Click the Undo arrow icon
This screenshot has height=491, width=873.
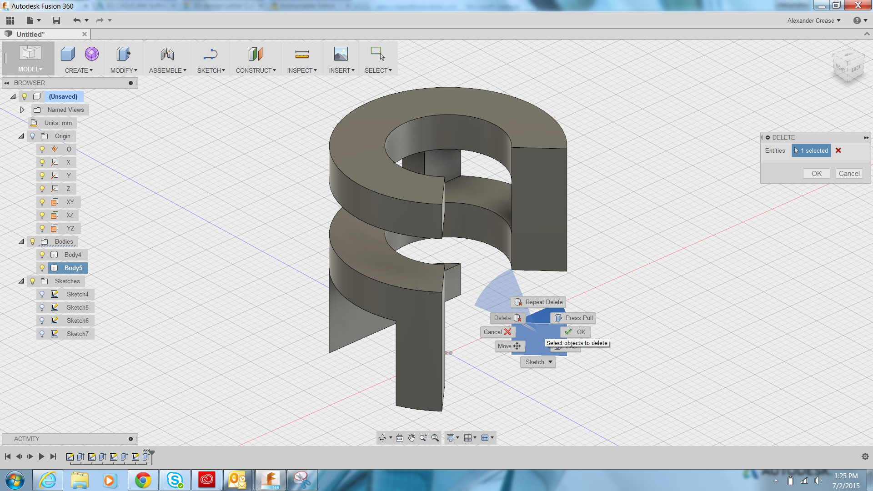coord(77,20)
